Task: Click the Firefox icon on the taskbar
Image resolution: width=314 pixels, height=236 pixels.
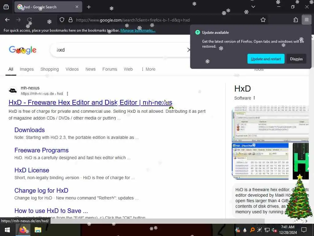Action: coord(23,230)
